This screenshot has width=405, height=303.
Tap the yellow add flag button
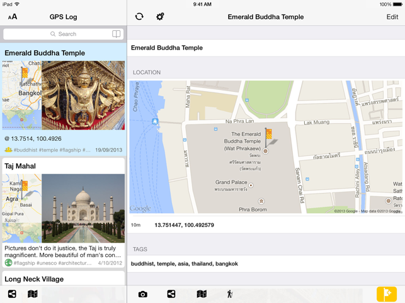pyautogui.click(x=386, y=294)
